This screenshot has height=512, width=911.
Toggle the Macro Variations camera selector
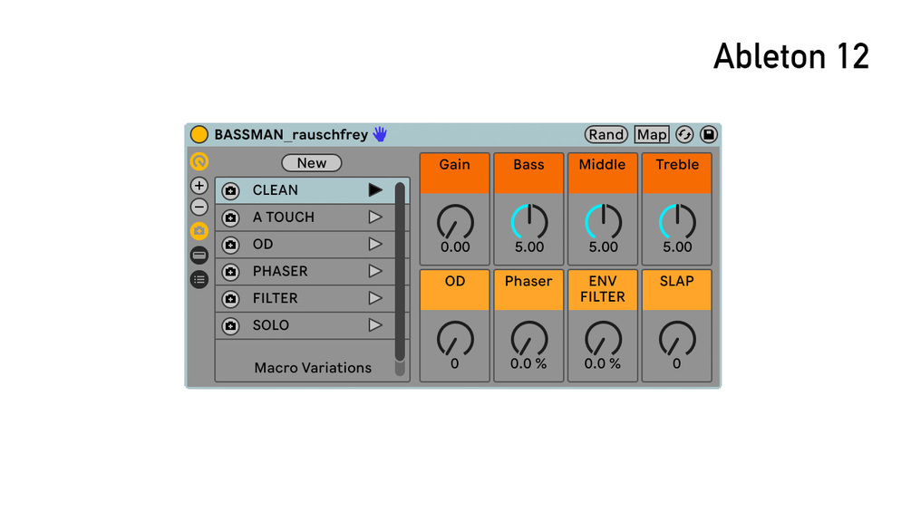(199, 231)
